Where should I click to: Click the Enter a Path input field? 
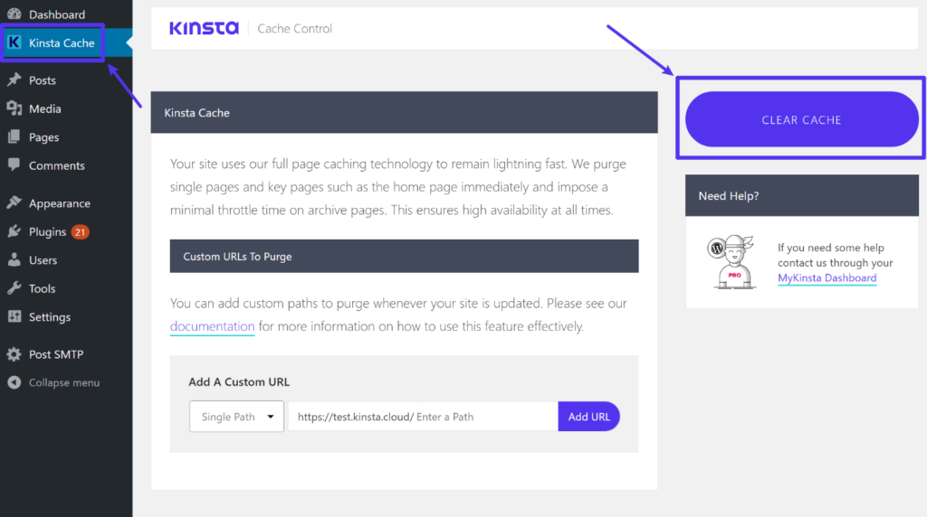pyautogui.click(x=484, y=417)
